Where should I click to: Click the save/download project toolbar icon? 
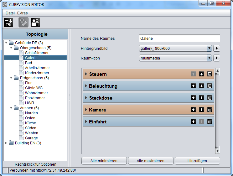[x=8, y=23]
